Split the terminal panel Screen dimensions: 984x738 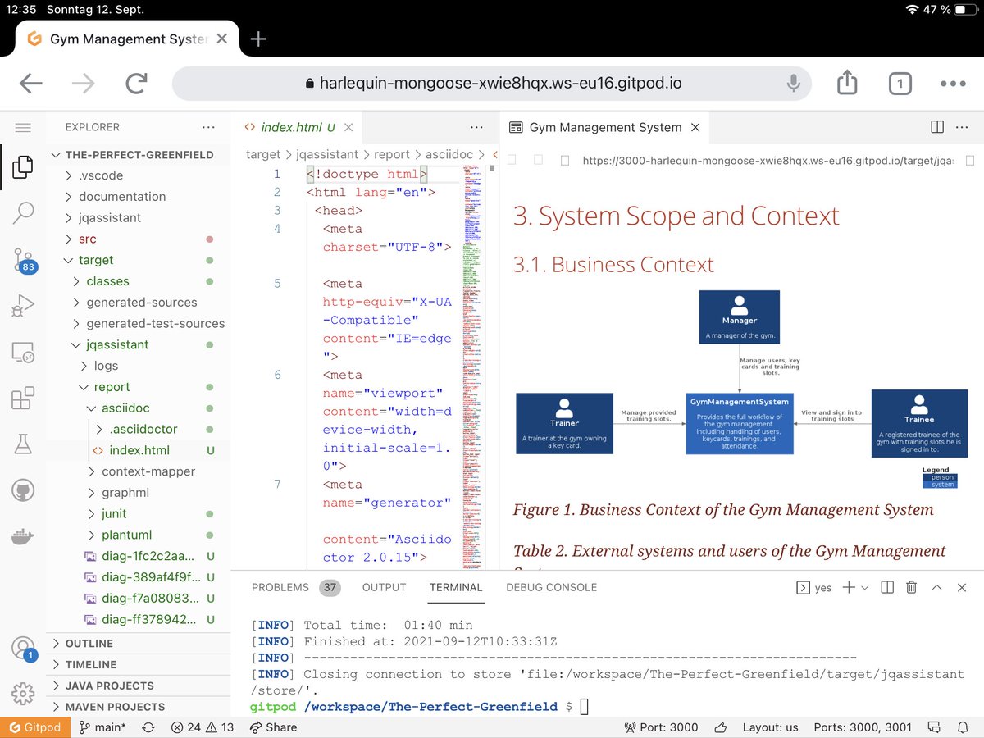[886, 587]
